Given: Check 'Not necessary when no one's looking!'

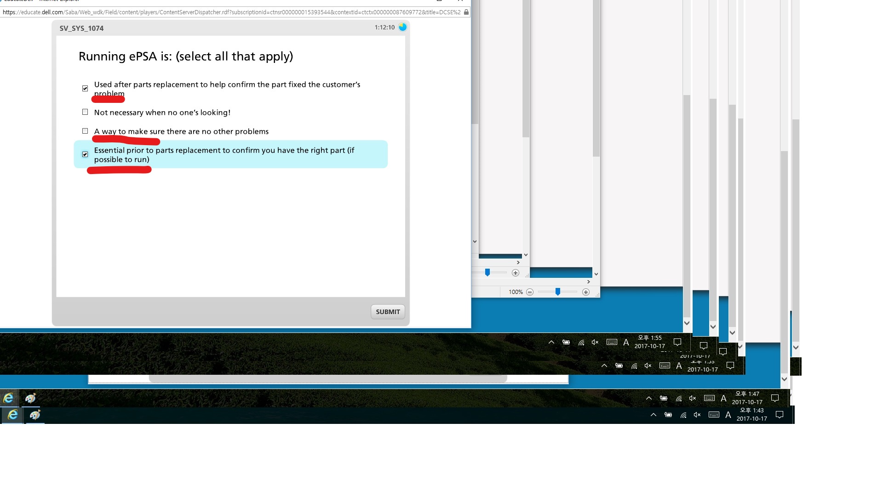Looking at the screenshot, I should coord(85,112).
